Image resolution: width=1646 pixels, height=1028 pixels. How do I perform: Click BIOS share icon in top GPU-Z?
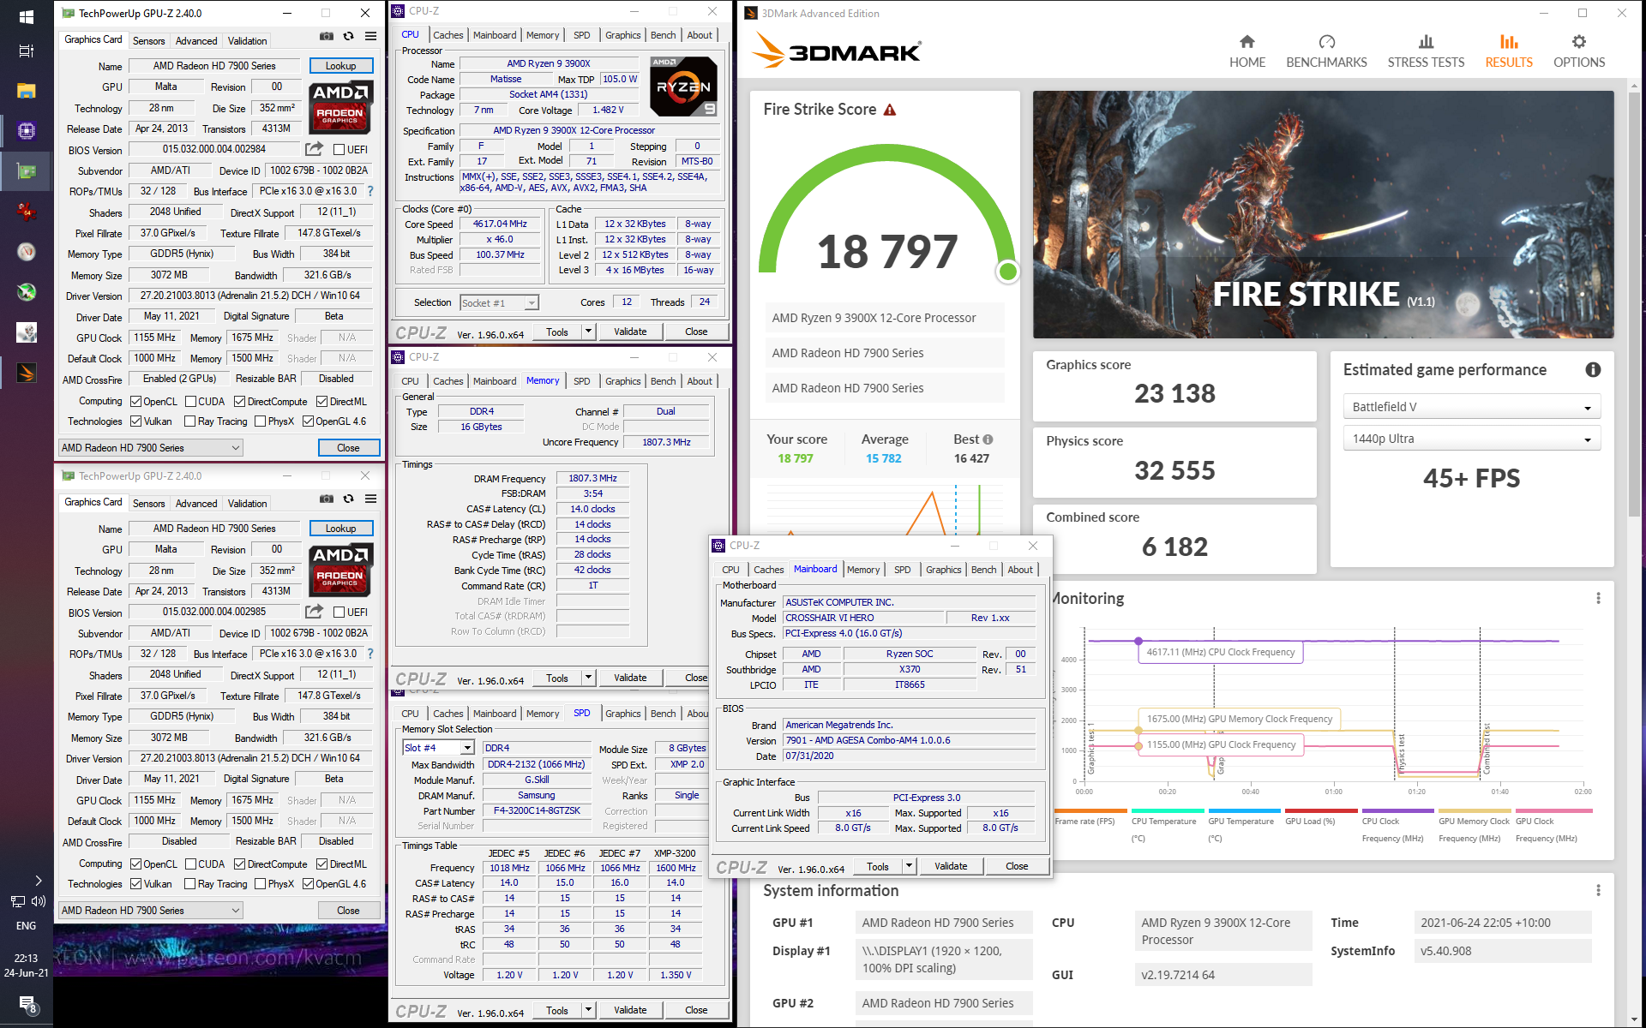314,149
